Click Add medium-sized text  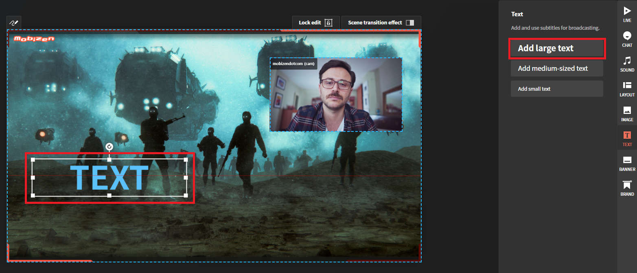coord(557,68)
